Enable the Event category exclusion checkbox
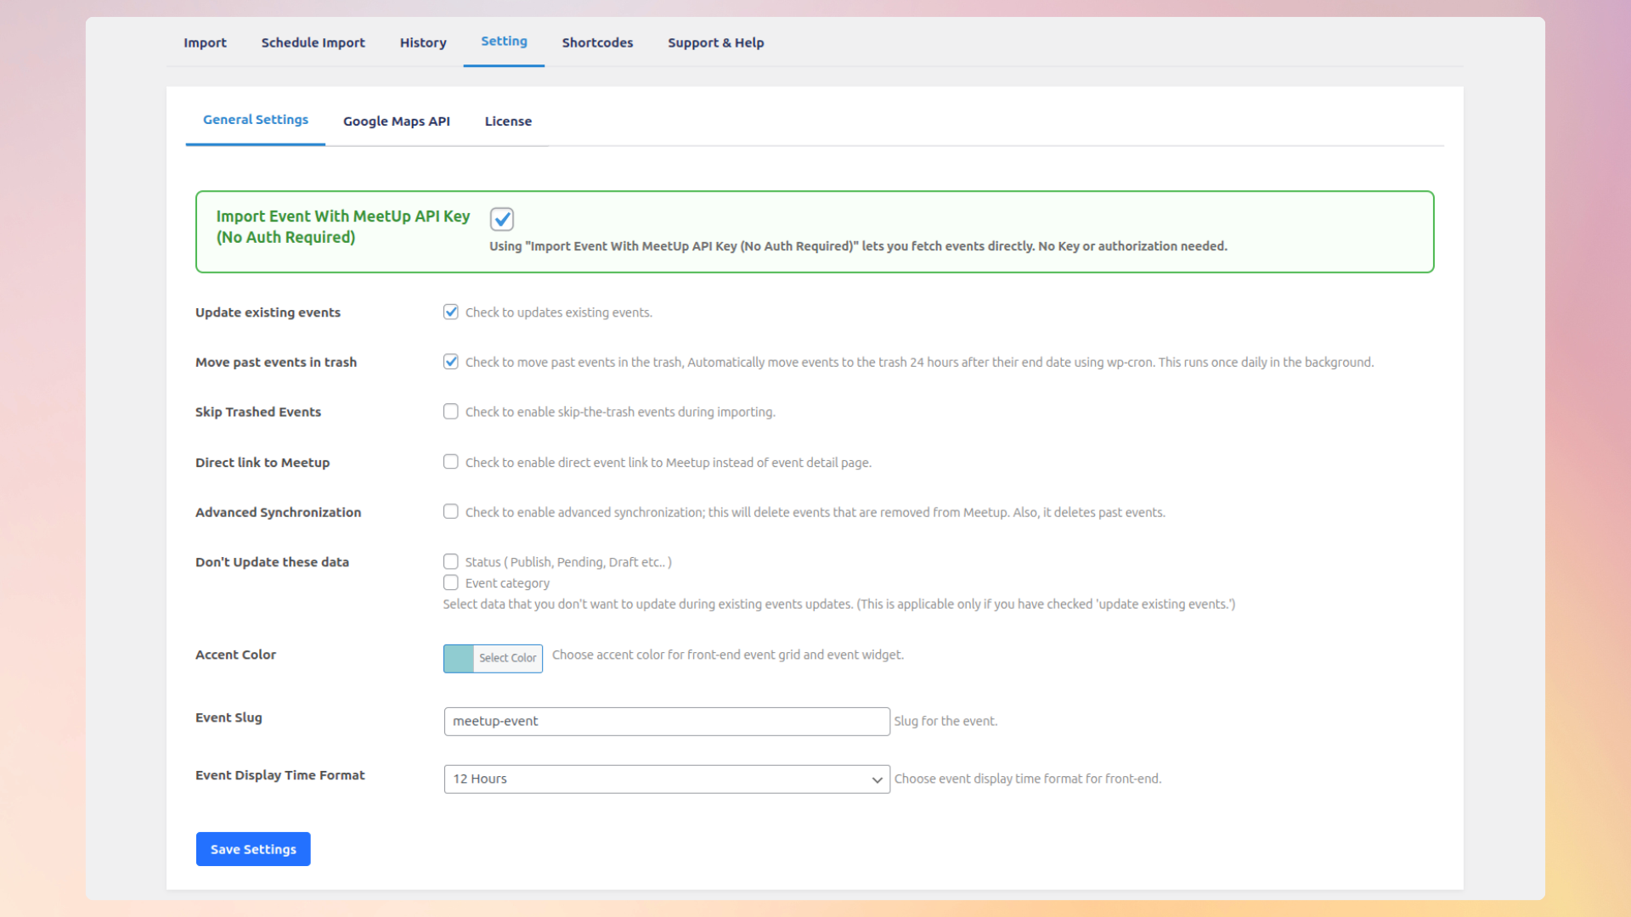 tap(451, 582)
